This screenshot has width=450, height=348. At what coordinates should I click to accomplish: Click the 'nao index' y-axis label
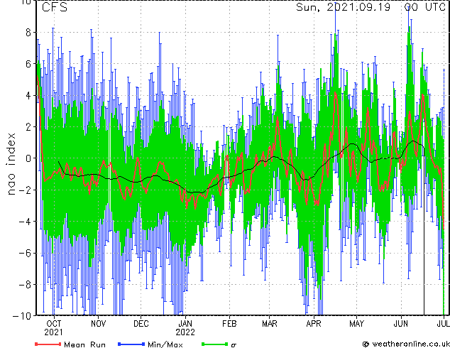tap(11, 164)
